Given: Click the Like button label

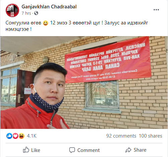Looking at the screenshot, I should pyautogui.click(x=35, y=150).
